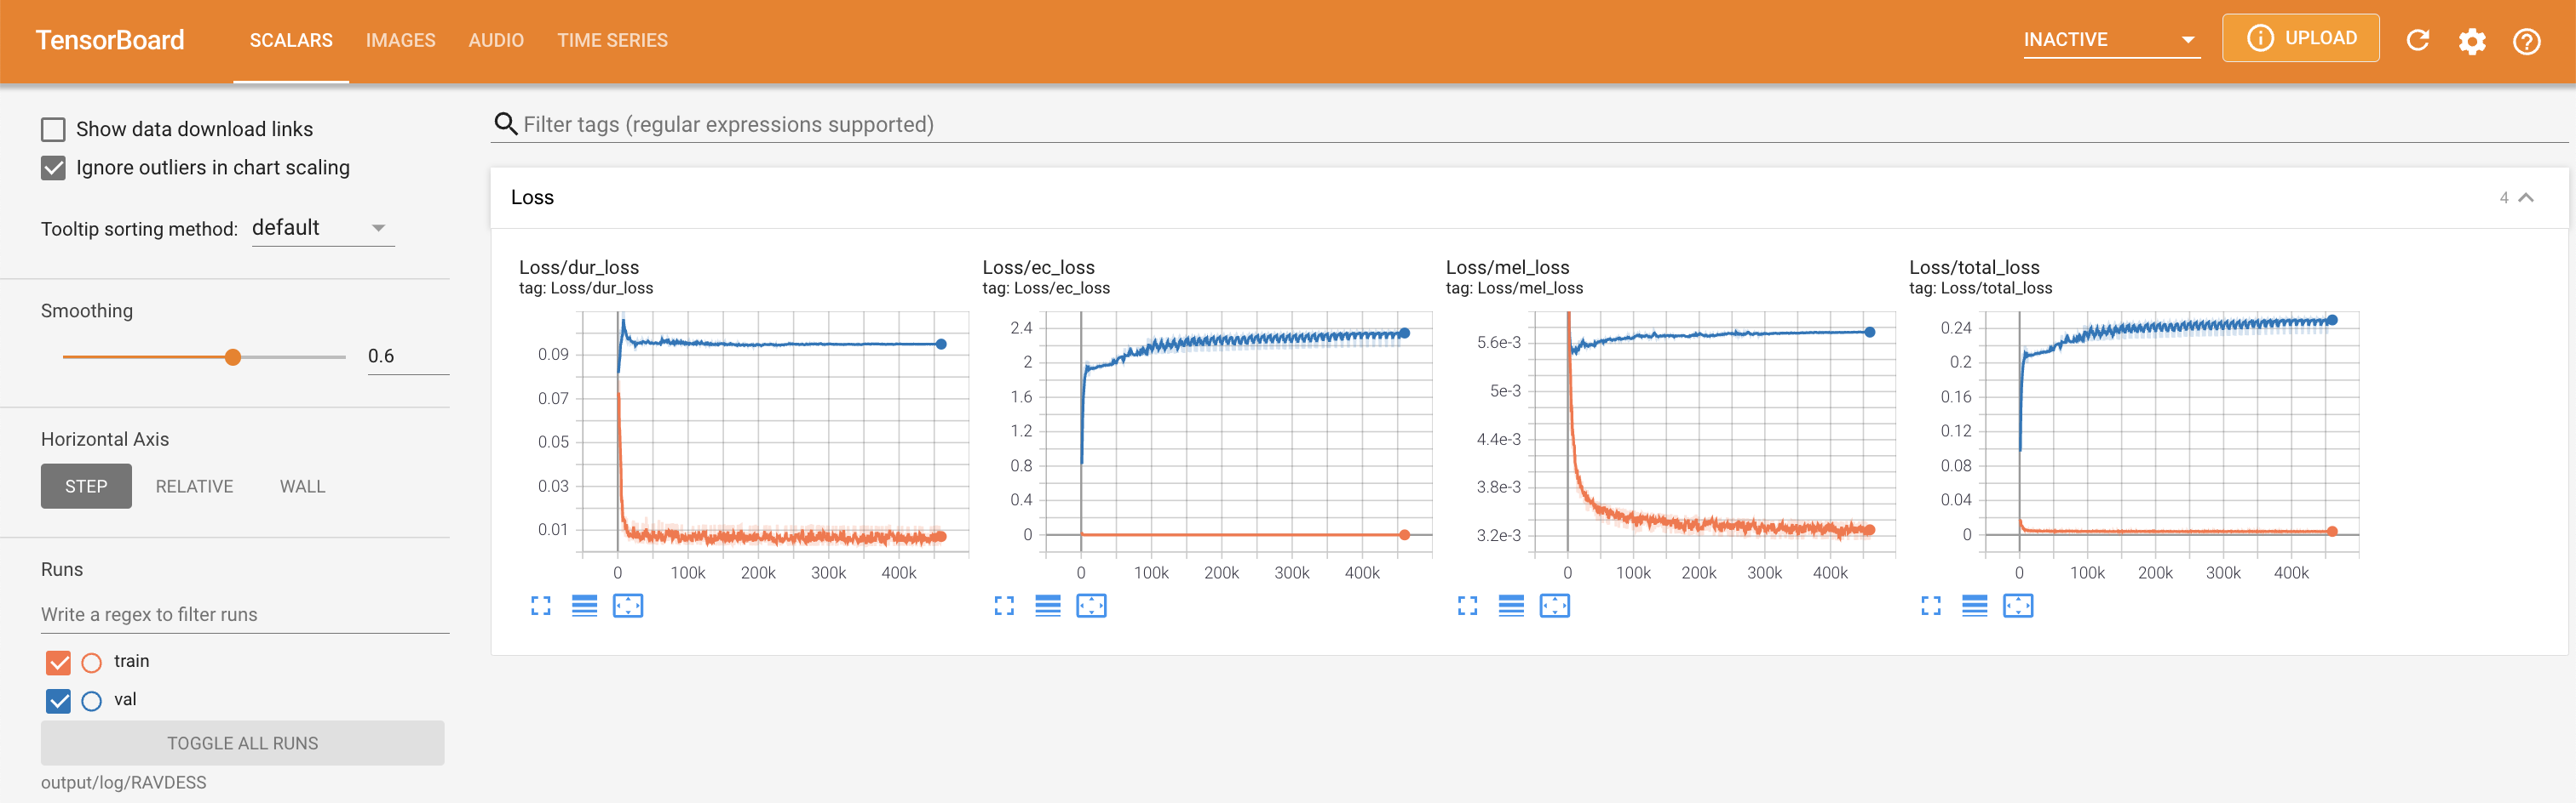Click the Loss/ec_loss chart title
The height and width of the screenshot is (803, 2576).
(x=1038, y=268)
